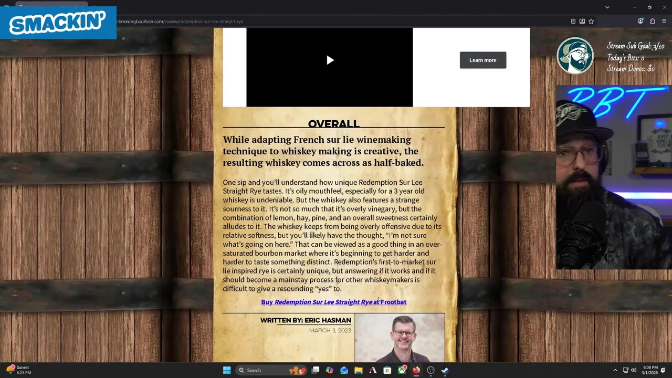Switch to Firefox on taskbar

coord(416,370)
